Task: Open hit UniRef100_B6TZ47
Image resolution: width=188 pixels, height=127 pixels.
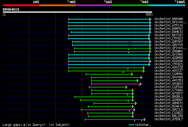Action: click(169, 35)
